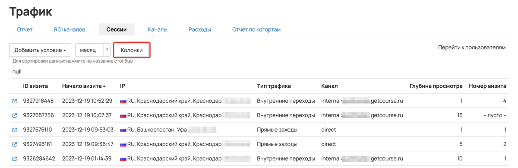Select timestamp 2023-12-19 09:53:03

[88, 130]
